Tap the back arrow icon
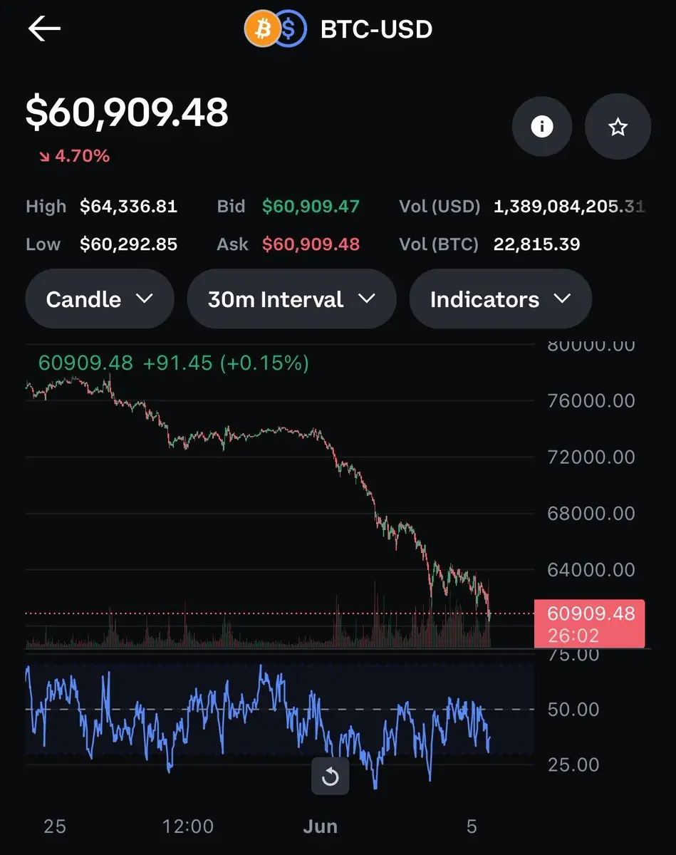Image resolution: width=676 pixels, height=855 pixels. pos(44,28)
